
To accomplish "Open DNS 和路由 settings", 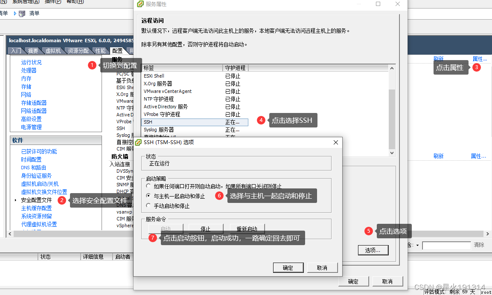I will [34, 168].
